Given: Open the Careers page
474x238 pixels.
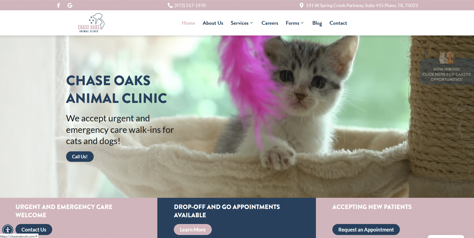Looking at the screenshot, I should coord(270,23).
